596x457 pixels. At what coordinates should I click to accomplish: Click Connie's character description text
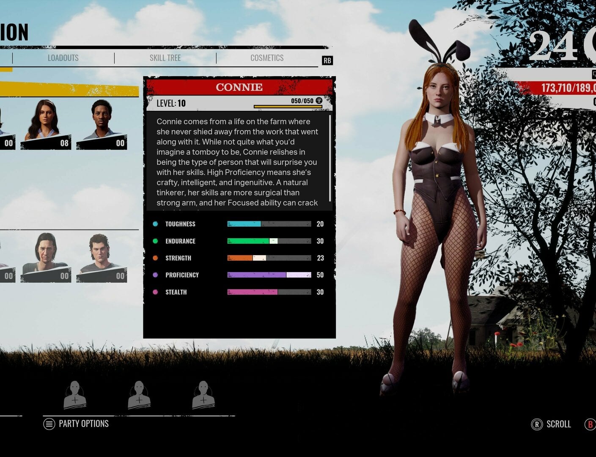(237, 162)
